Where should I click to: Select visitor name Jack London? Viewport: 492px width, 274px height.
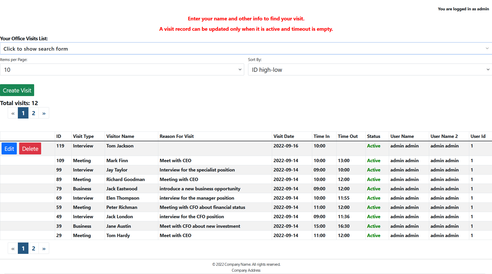click(x=120, y=217)
